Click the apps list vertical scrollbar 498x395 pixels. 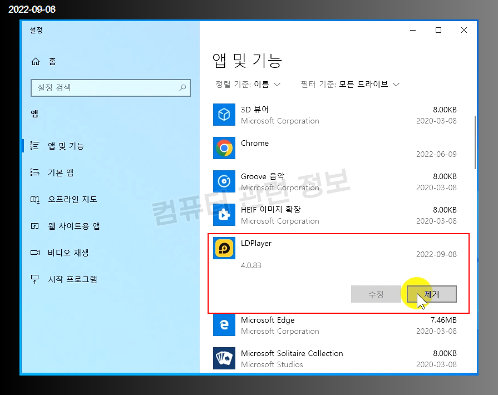tap(475, 142)
